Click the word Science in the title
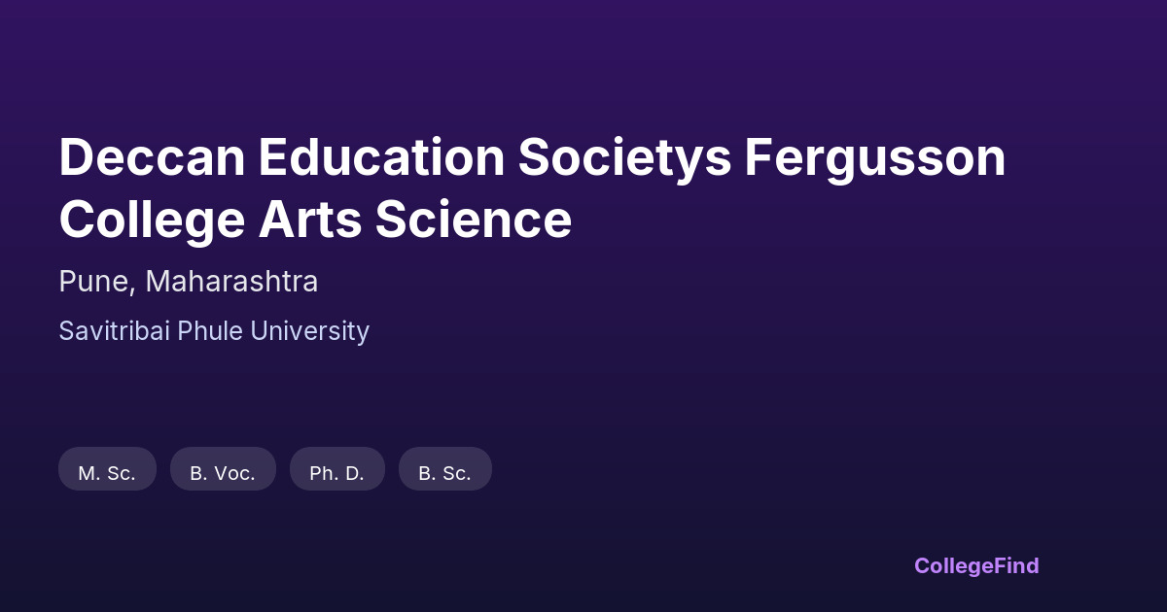1167x612 pixels. pyautogui.click(x=474, y=220)
